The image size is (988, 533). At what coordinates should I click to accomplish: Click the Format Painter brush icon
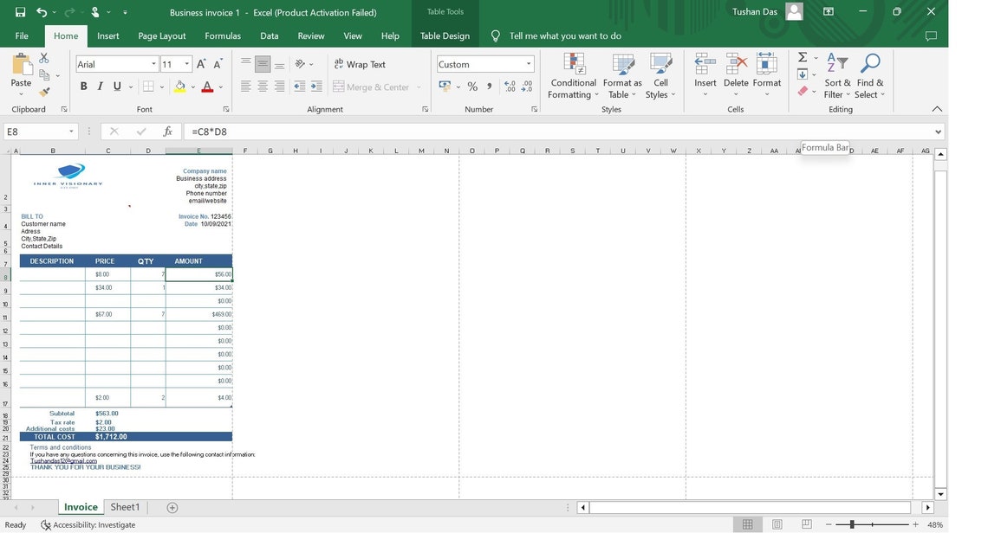coord(44,92)
